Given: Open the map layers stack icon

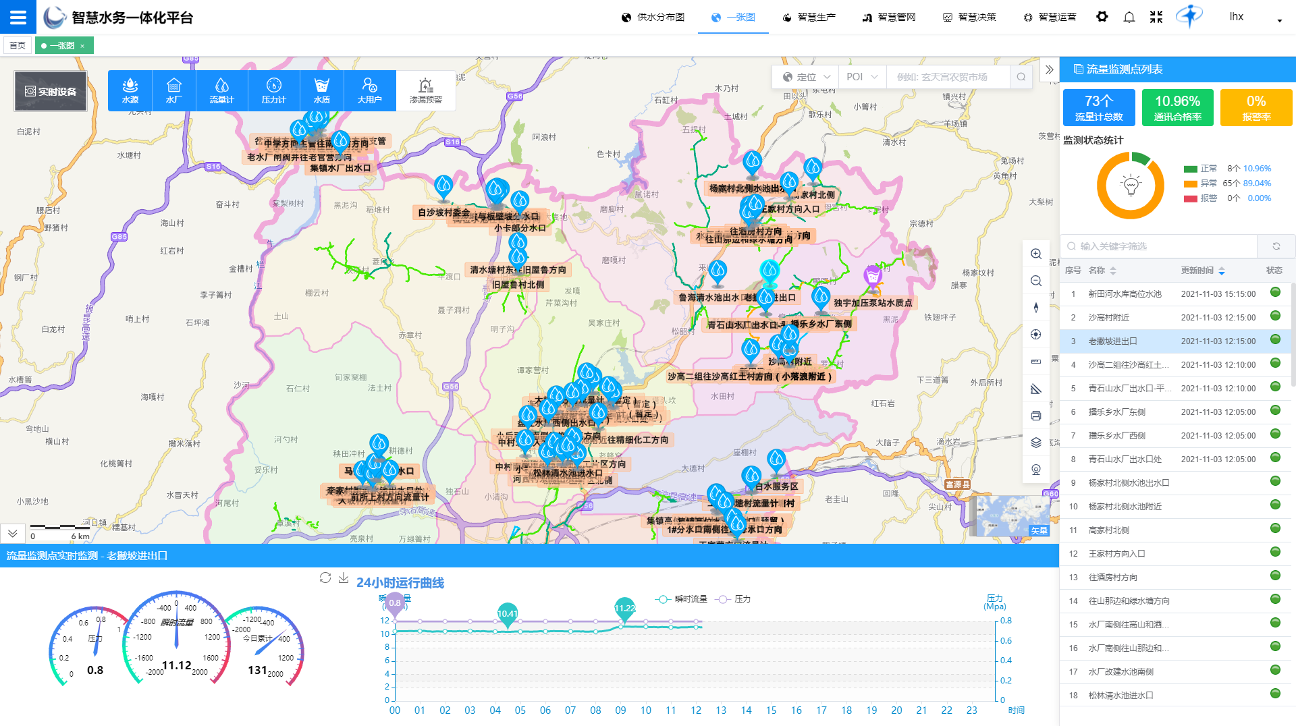Looking at the screenshot, I should [x=1036, y=443].
